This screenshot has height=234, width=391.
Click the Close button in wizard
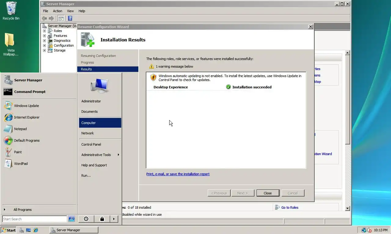268,193
